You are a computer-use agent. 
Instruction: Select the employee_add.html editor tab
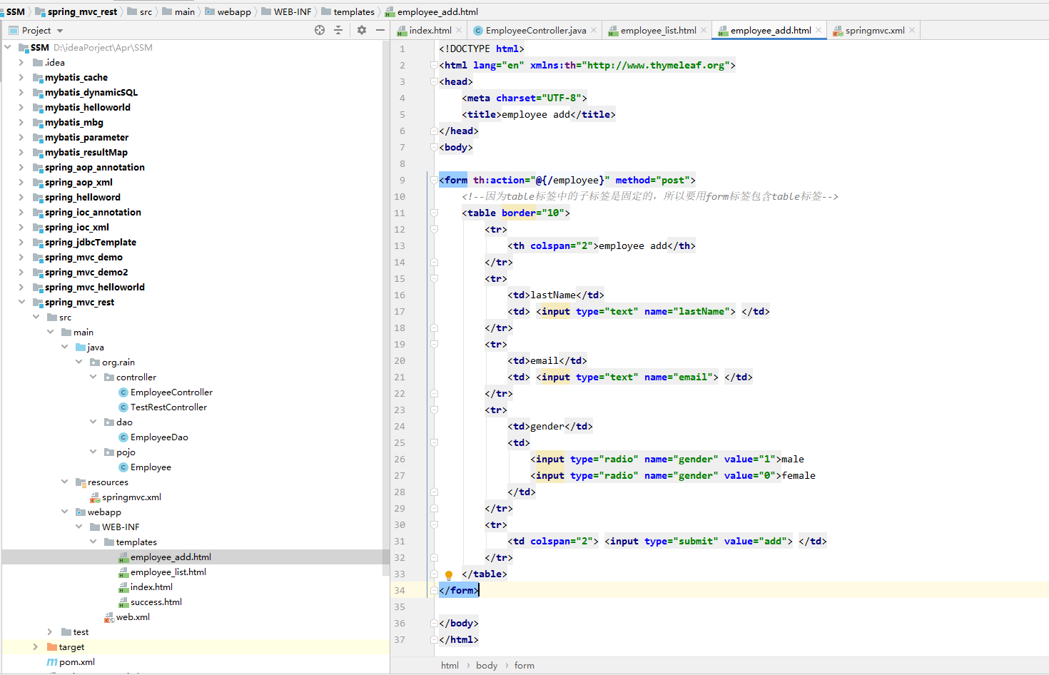pyautogui.click(x=771, y=30)
